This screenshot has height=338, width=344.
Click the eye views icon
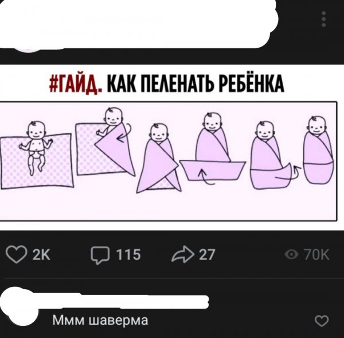tap(292, 255)
